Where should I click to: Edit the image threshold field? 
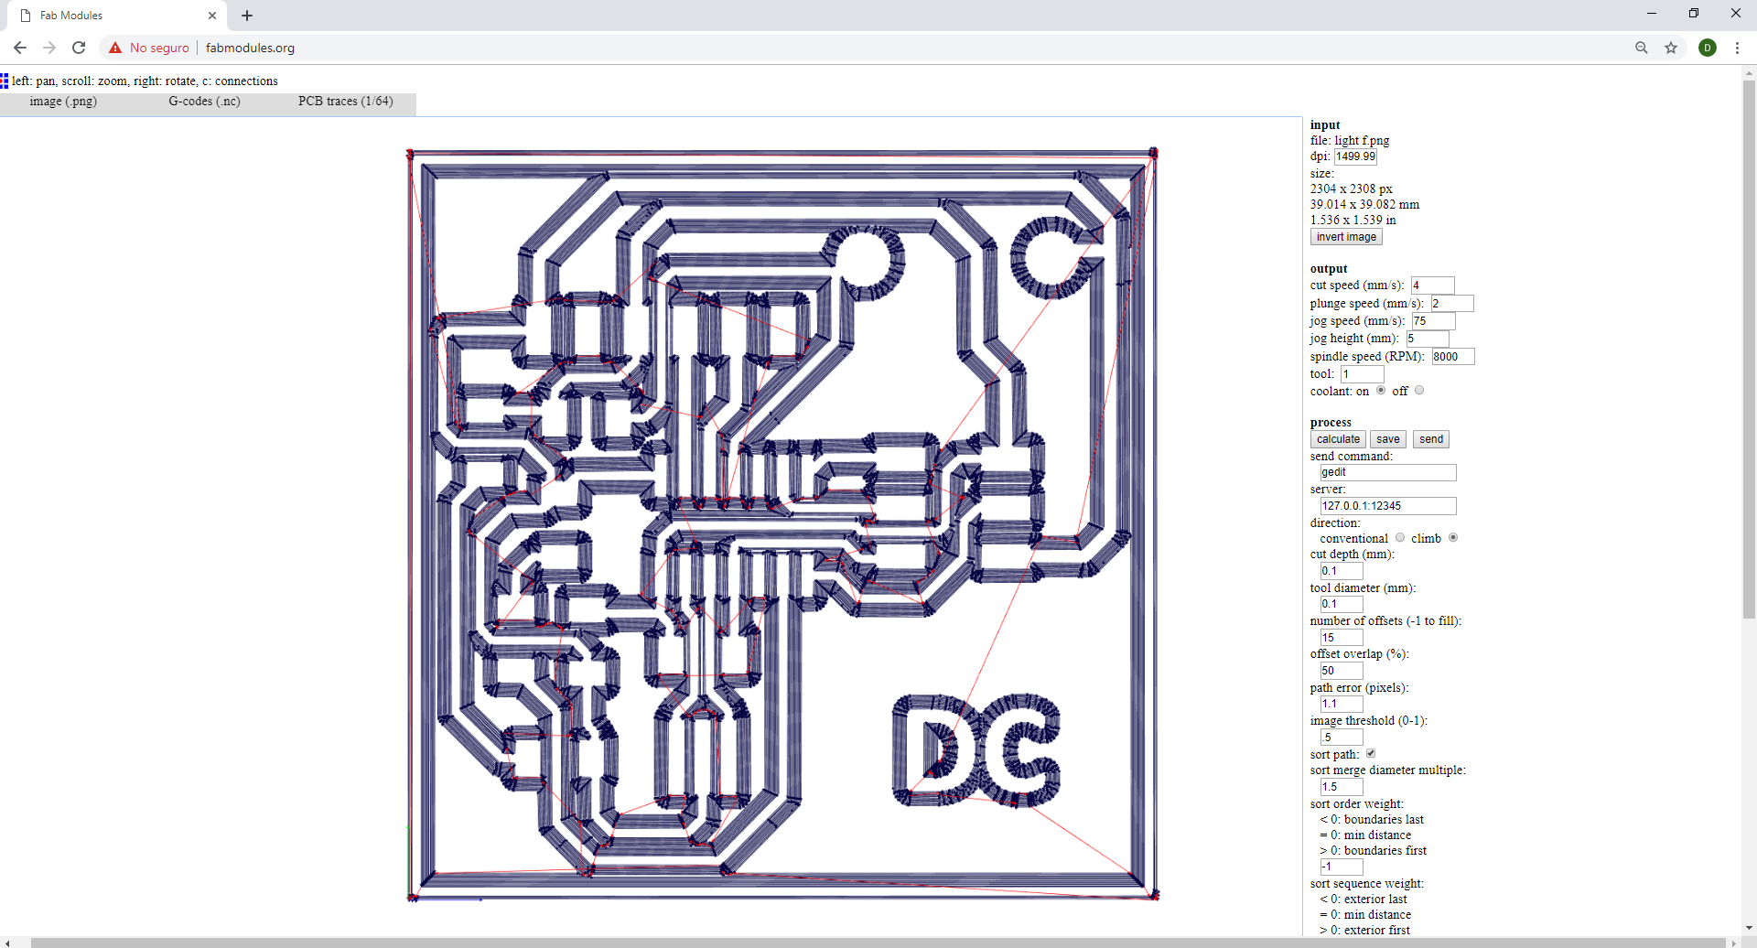[1342, 738]
